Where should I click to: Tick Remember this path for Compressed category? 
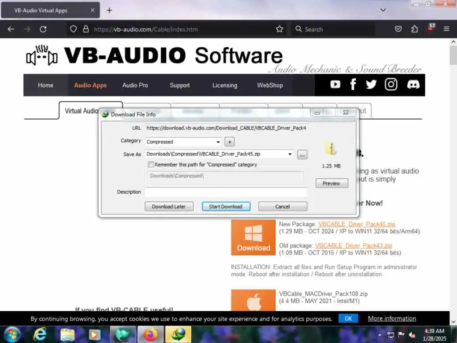tap(151, 164)
